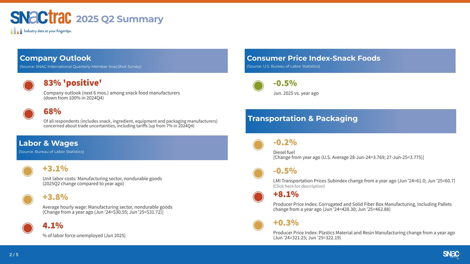The width and height of the screenshot is (470, 264).
Task: Click the 2 / 5 page indicator
Action: 14,255
